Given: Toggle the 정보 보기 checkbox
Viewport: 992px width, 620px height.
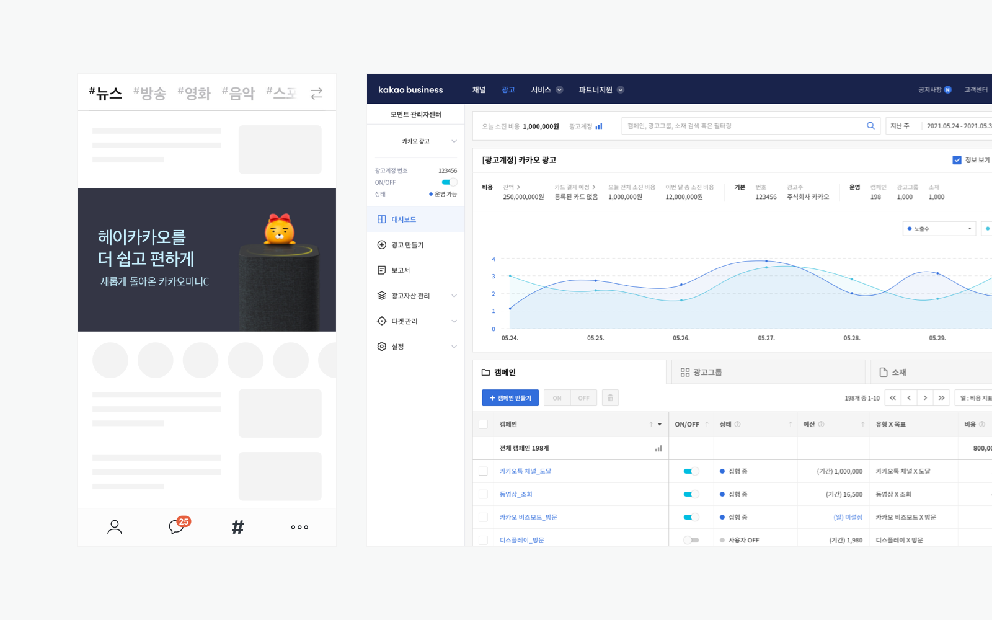Looking at the screenshot, I should point(957,160).
